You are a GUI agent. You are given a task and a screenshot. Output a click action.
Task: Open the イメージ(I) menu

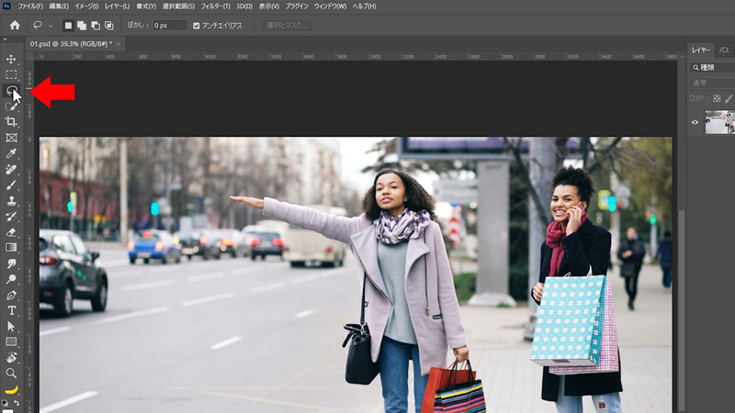click(86, 6)
